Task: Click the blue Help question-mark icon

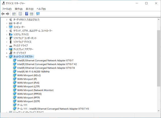Action: pyautogui.click(x=27, y=14)
